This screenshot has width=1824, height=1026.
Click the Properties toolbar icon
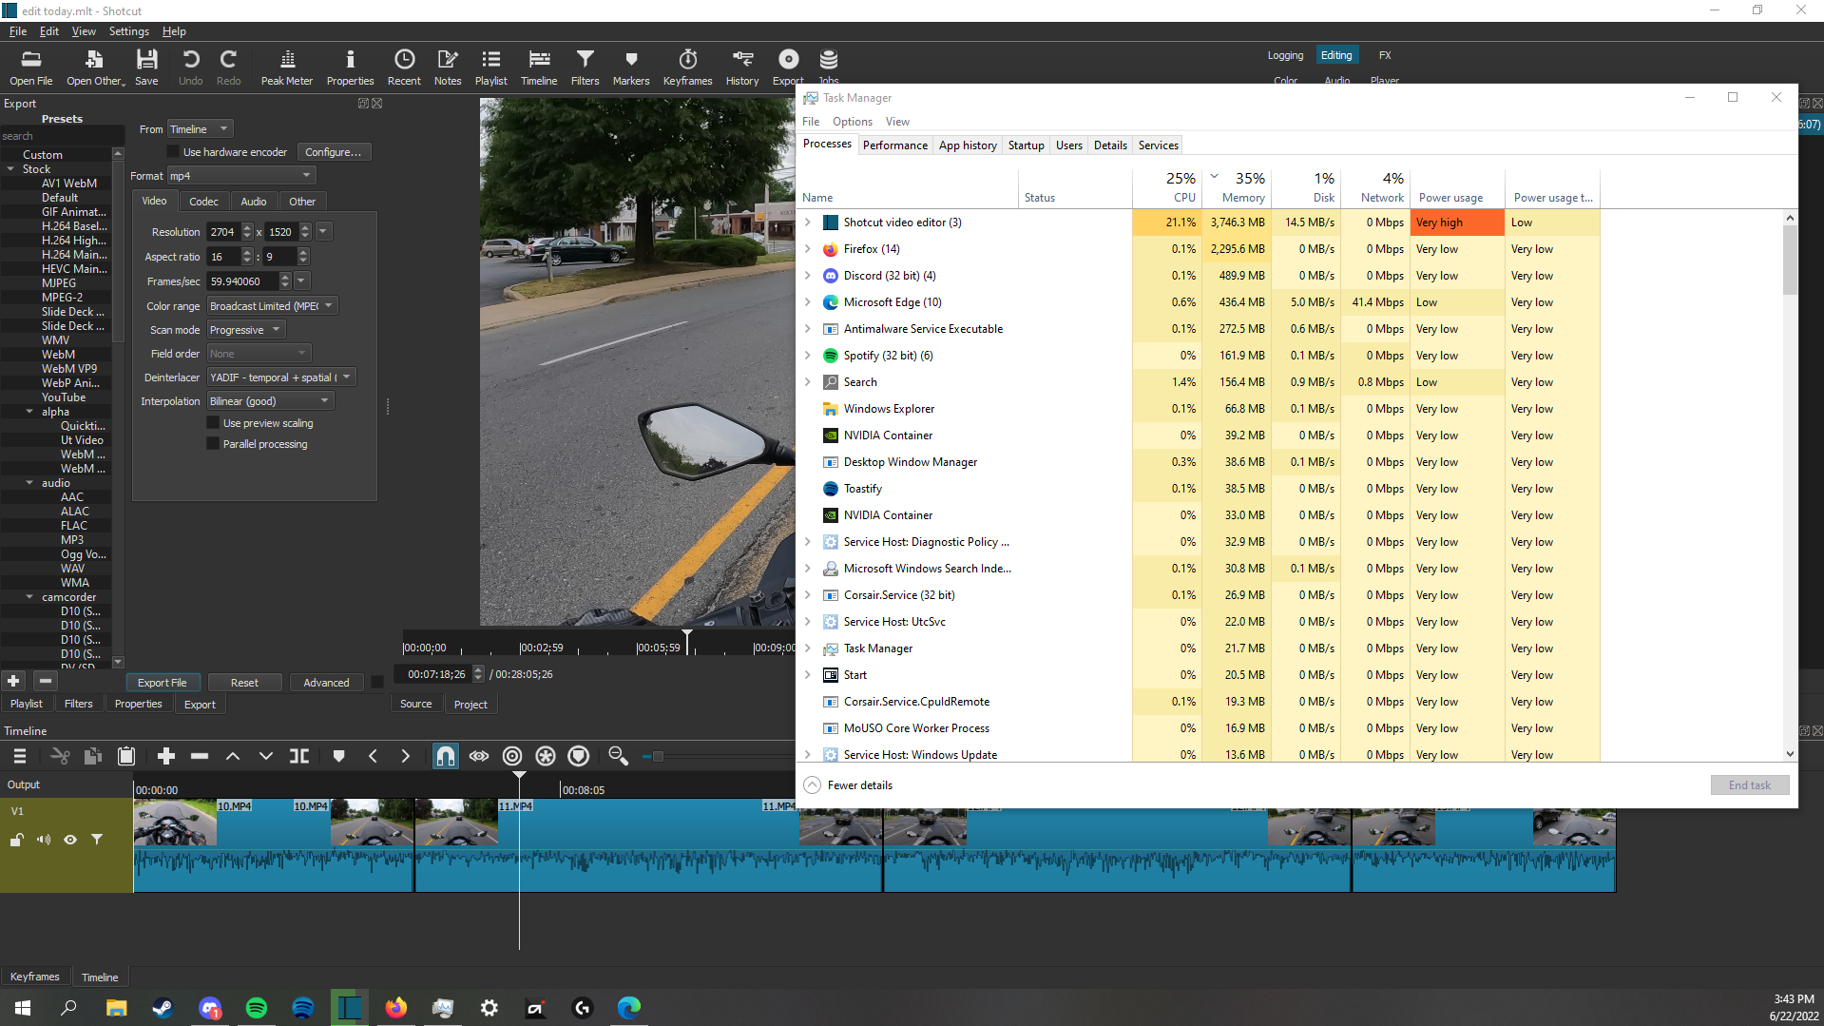click(x=350, y=68)
